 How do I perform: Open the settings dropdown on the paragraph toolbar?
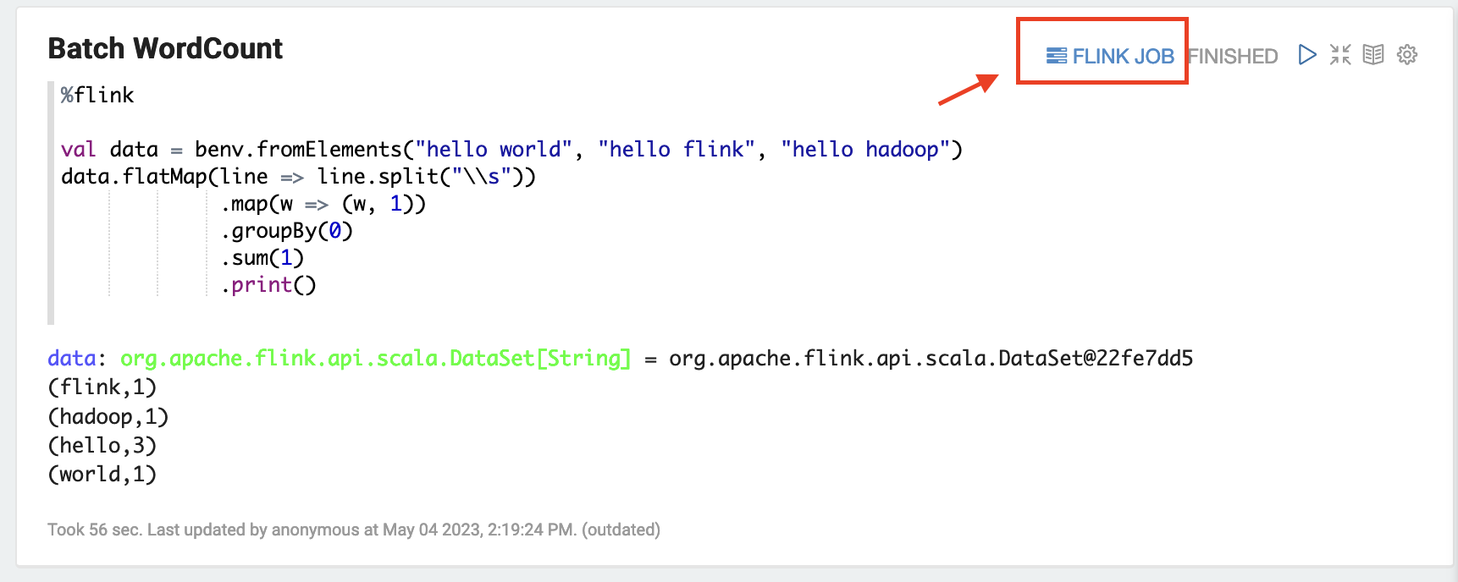[x=1406, y=54]
